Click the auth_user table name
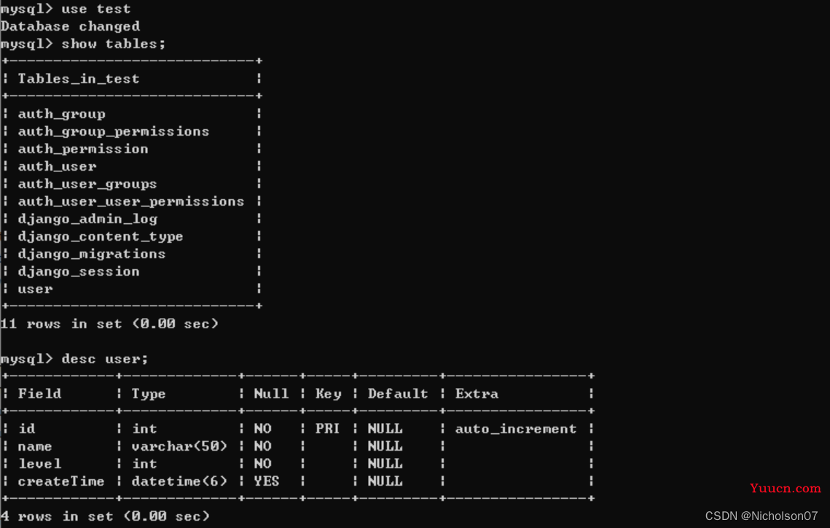 coord(57,166)
